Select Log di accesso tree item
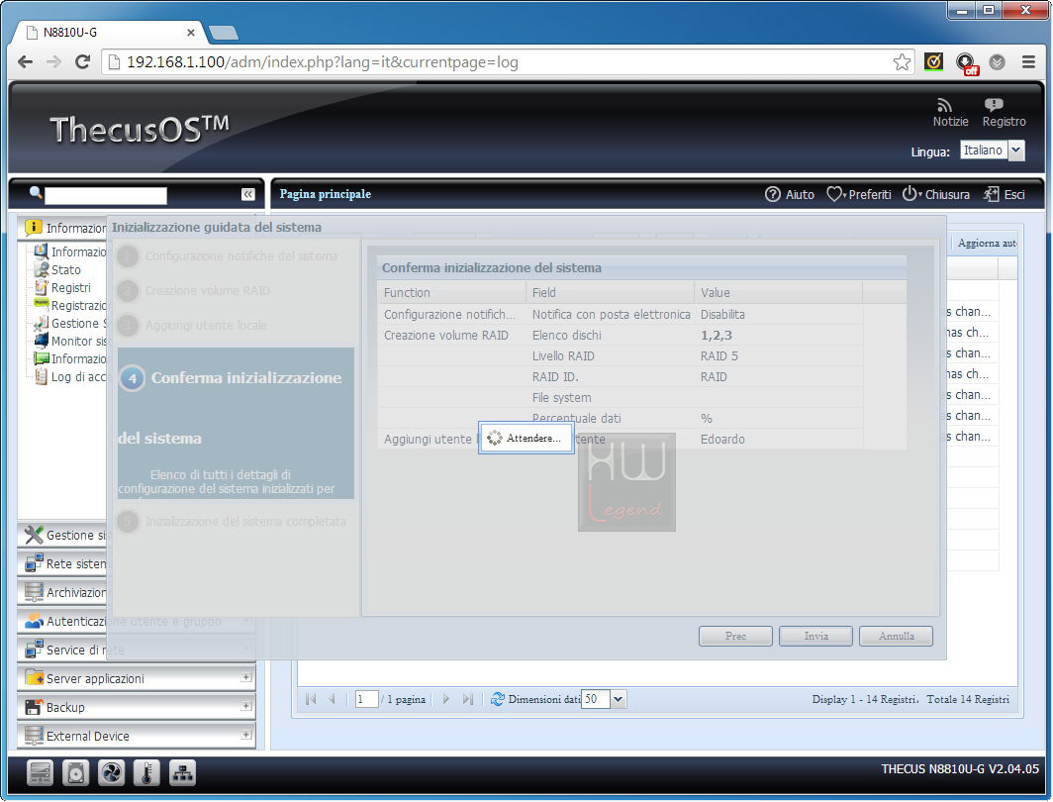The image size is (1053, 802). pyautogui.click(x=78, y=377)
